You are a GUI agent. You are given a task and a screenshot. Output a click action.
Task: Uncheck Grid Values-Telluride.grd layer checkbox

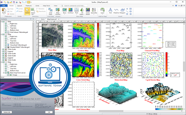[x=6, y=32]
